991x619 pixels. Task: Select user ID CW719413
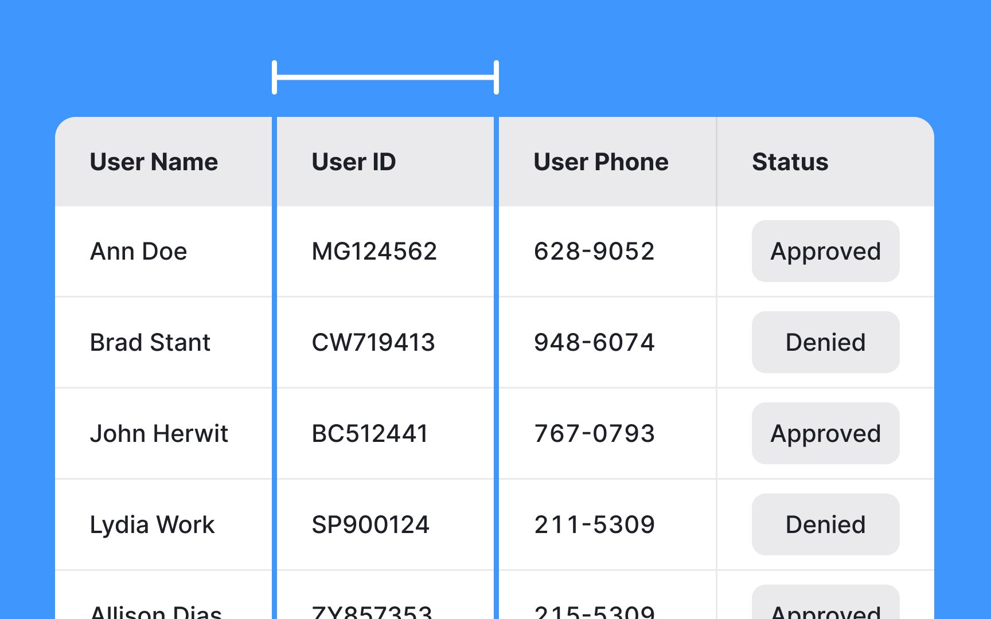[373, 343]
